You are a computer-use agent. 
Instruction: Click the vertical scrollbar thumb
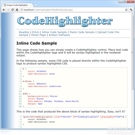coord(132,53)
